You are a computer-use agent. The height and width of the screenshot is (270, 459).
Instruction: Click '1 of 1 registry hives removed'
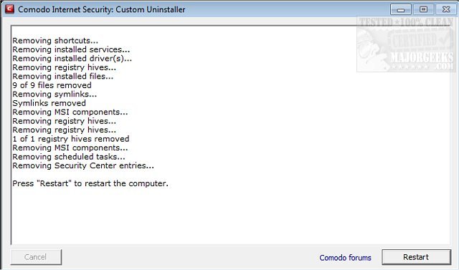pyautogui.click(x=70, y=139)
